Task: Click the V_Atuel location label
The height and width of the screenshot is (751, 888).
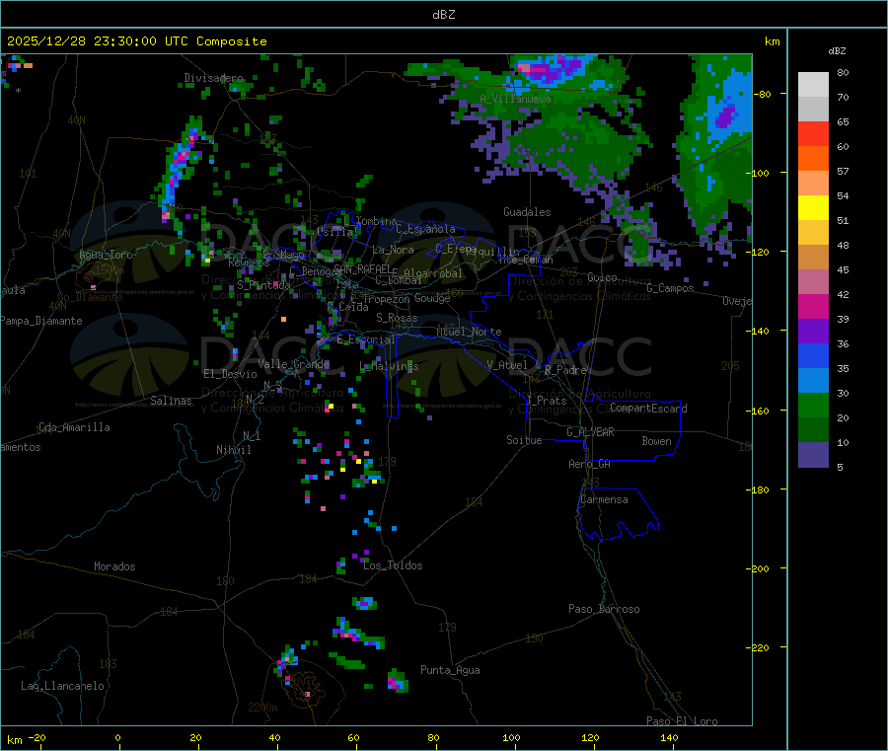Action: [507, 365]
